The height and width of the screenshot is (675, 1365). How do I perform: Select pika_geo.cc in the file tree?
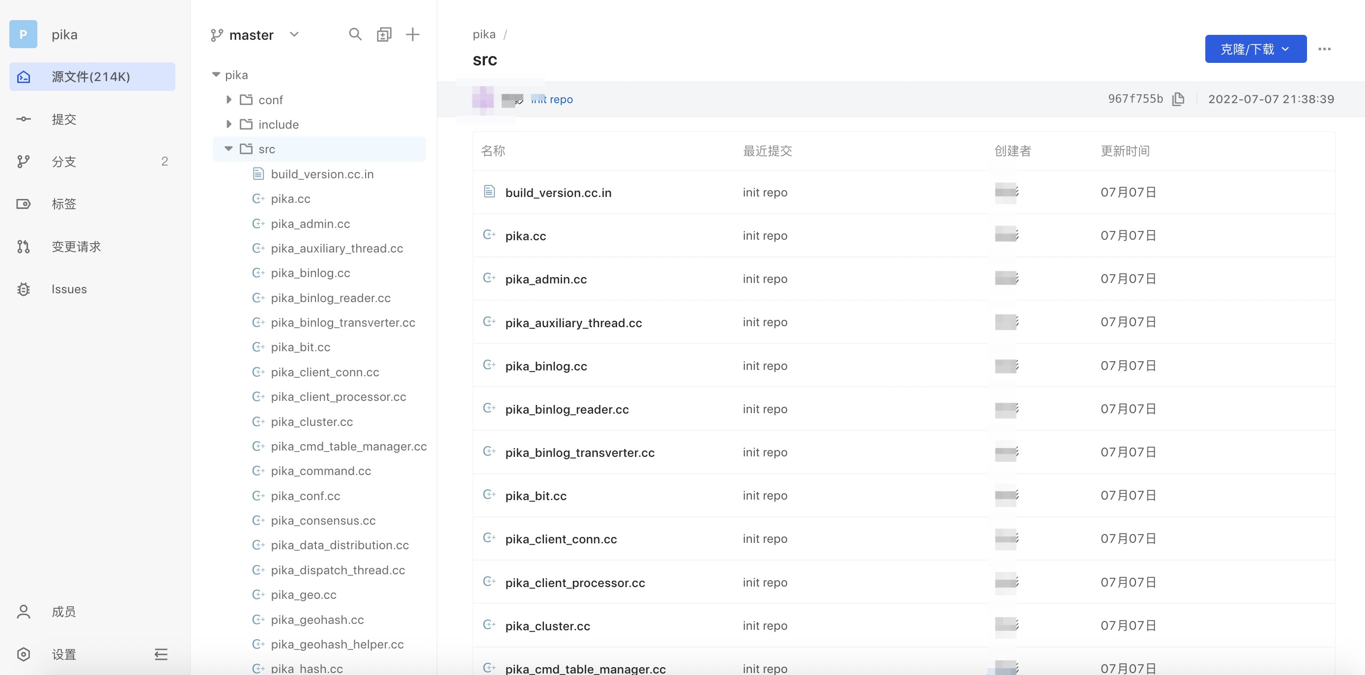point(304,594)
